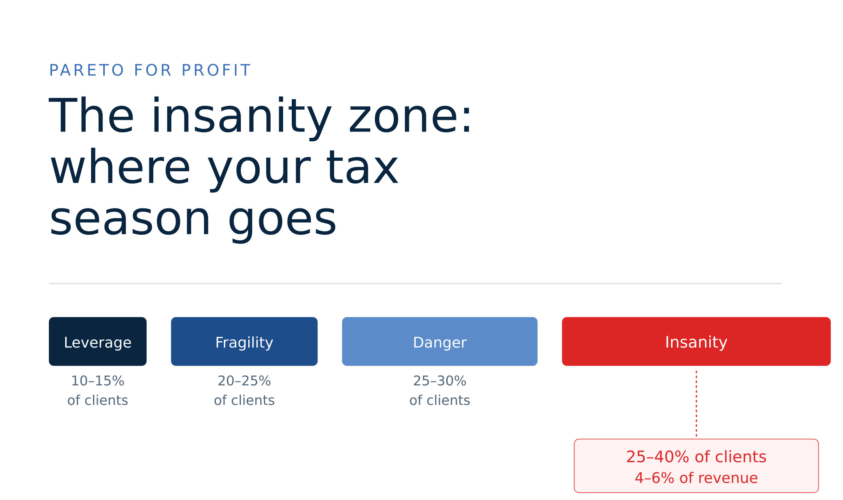The image size is (843, 500).
Task: Select the red Insanity box
Action: click(696, 342)
